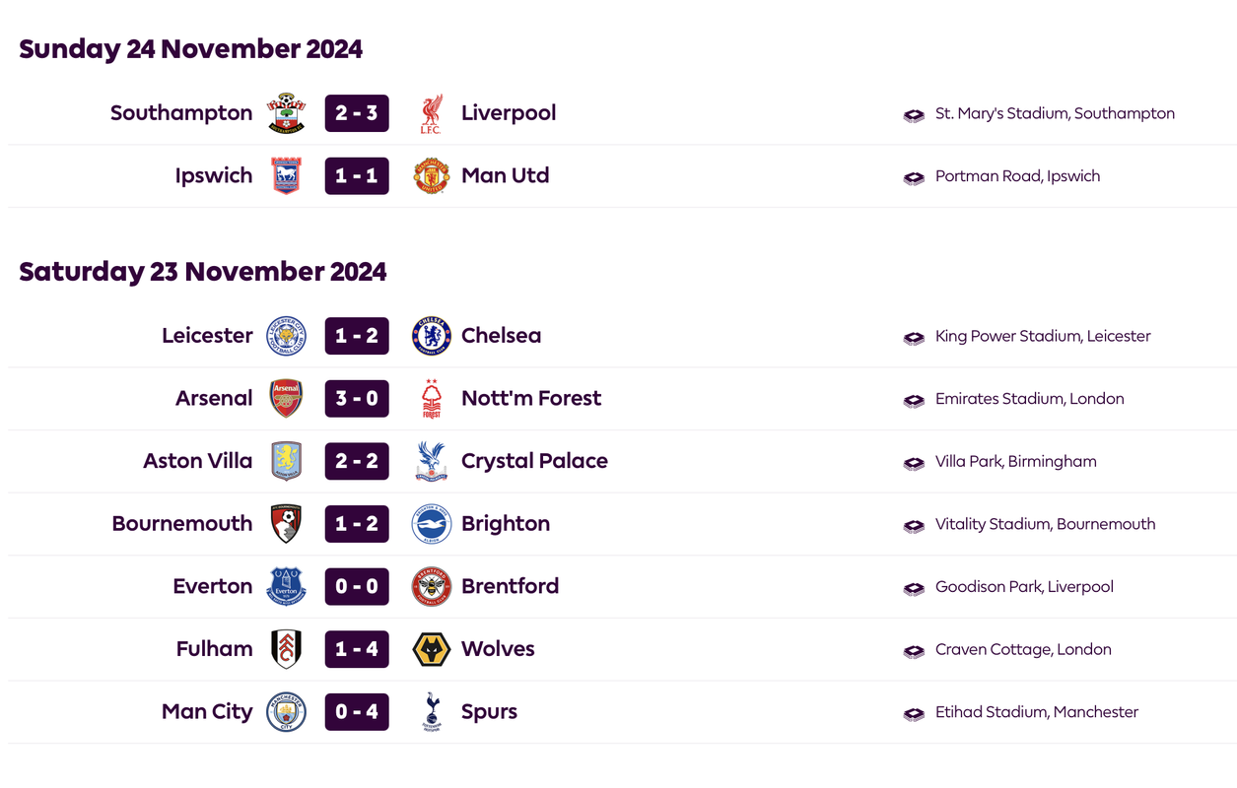Click the stadium icon beside Etihad Stadium

tap(914, 713)
